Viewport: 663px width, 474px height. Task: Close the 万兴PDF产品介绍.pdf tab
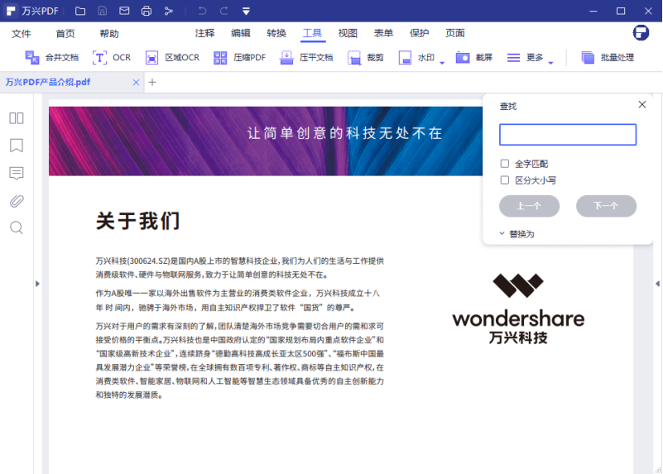click(x=136, y=83)
